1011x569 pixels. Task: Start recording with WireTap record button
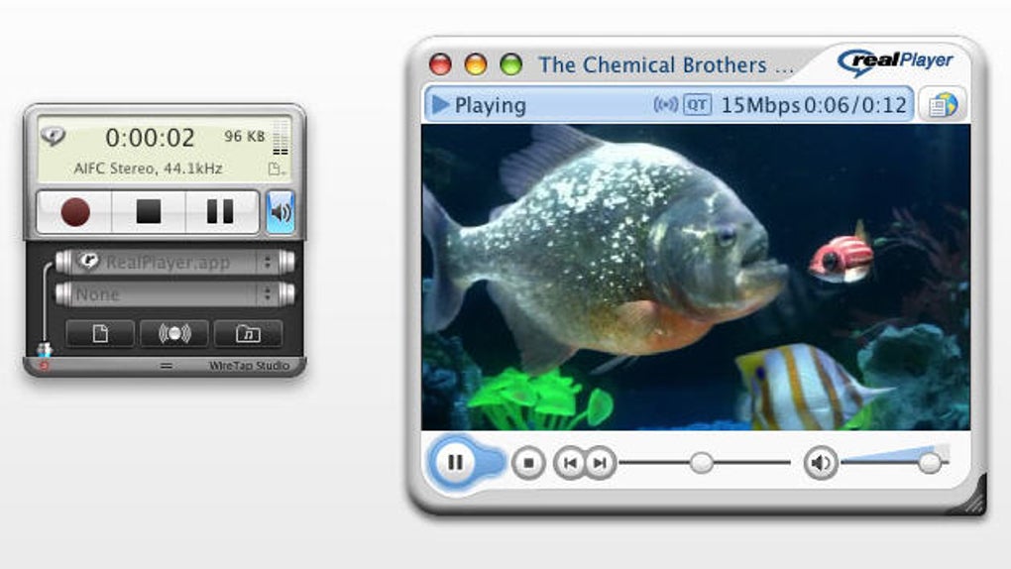point(74,211)
